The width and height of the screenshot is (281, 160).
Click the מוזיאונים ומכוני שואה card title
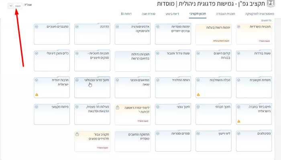pos(140,82)
